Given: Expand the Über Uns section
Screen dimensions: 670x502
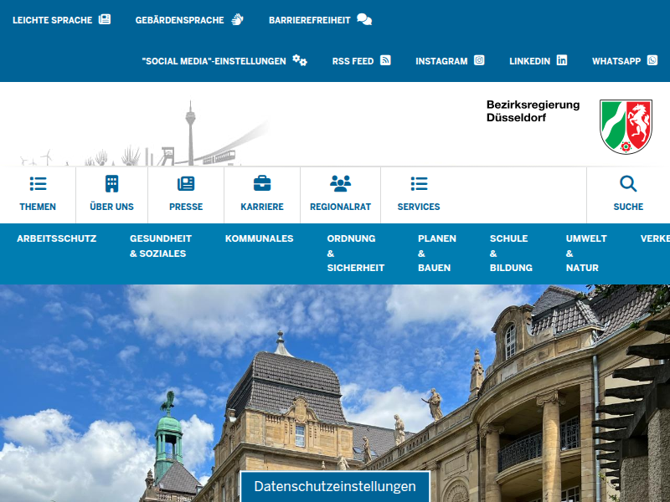Looking at the screenshot, I should click(x=111, y=195).
